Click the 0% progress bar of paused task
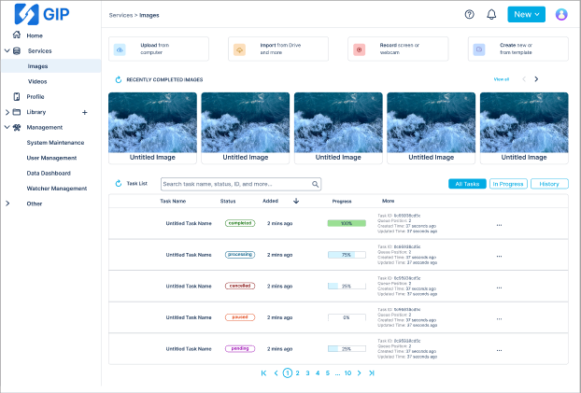The width and height of the screenshot is (581, 393). point(347,317)
